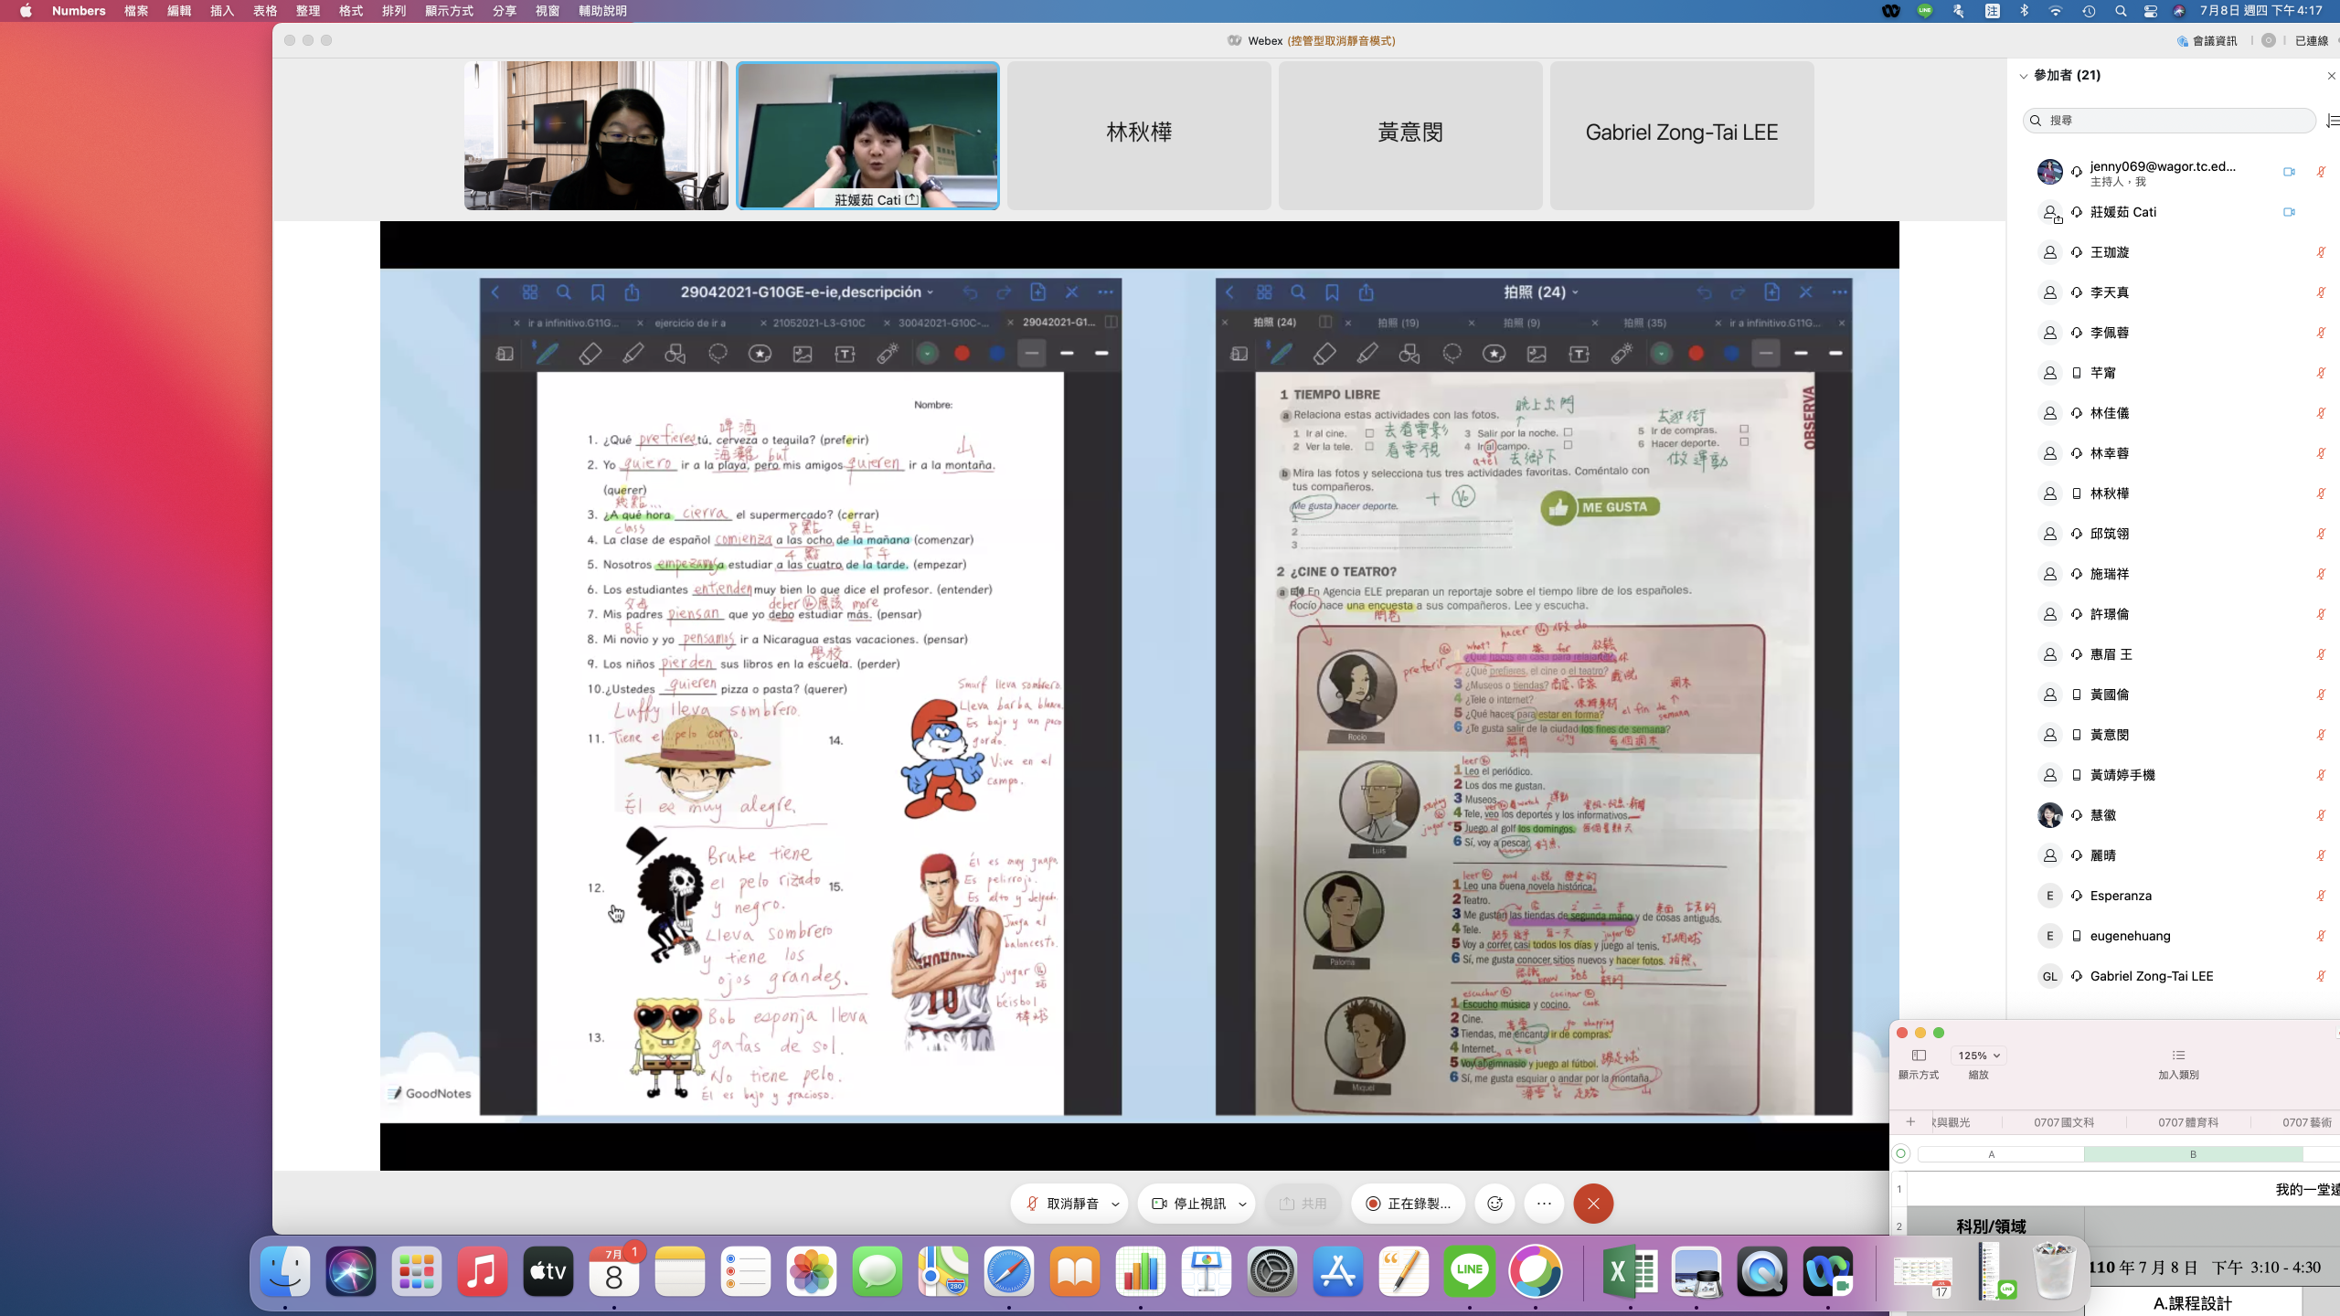Expand the audio options arrow beside 取消靜音

point(1115,1205)
